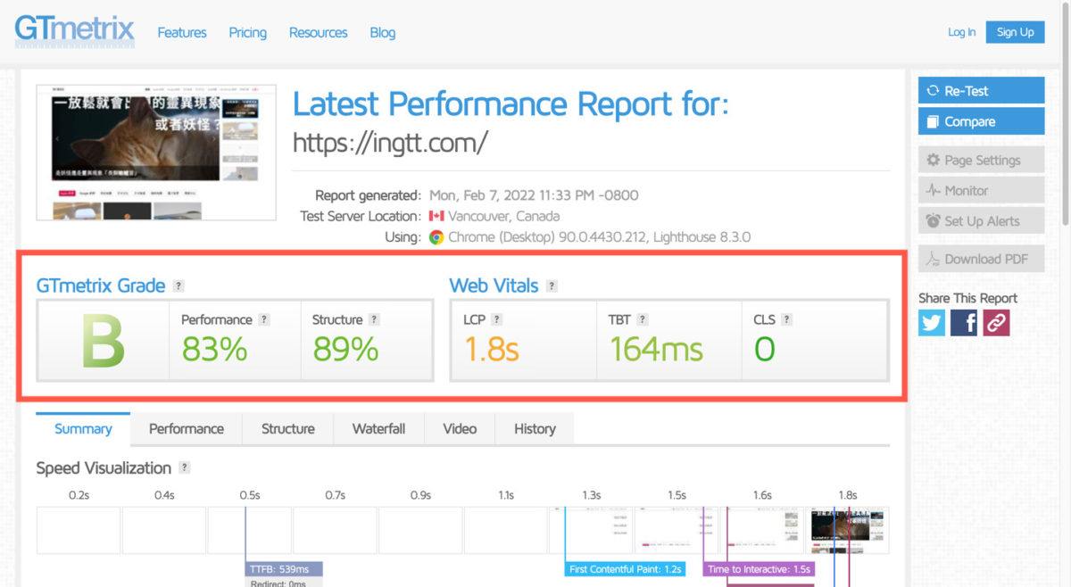Open help icon beside Speed Visualization
The width and height of the screenshot is (1071, 587).
click(185, 467)
